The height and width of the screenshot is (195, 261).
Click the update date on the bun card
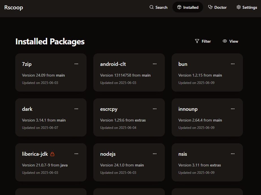coord(197,83)
